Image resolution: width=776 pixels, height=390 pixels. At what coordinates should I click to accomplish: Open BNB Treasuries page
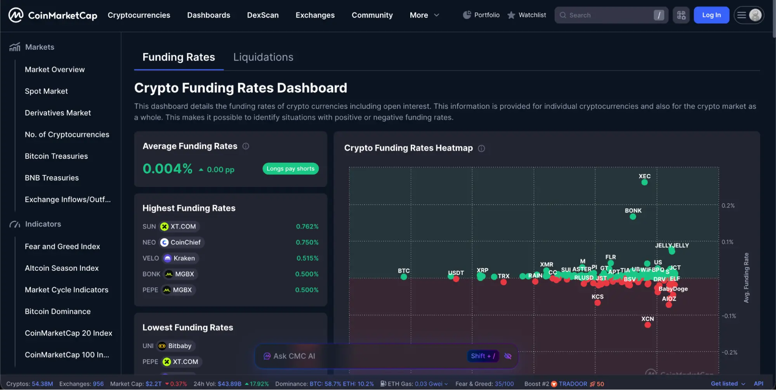[52, 178]
